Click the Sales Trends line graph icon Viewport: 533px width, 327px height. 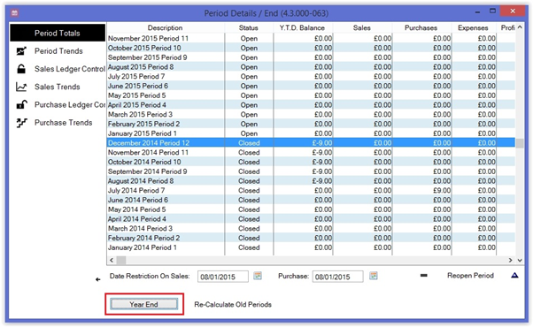coord(21,87)
